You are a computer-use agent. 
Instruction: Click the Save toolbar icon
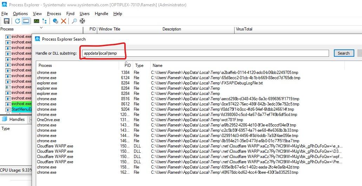point(6,21)
